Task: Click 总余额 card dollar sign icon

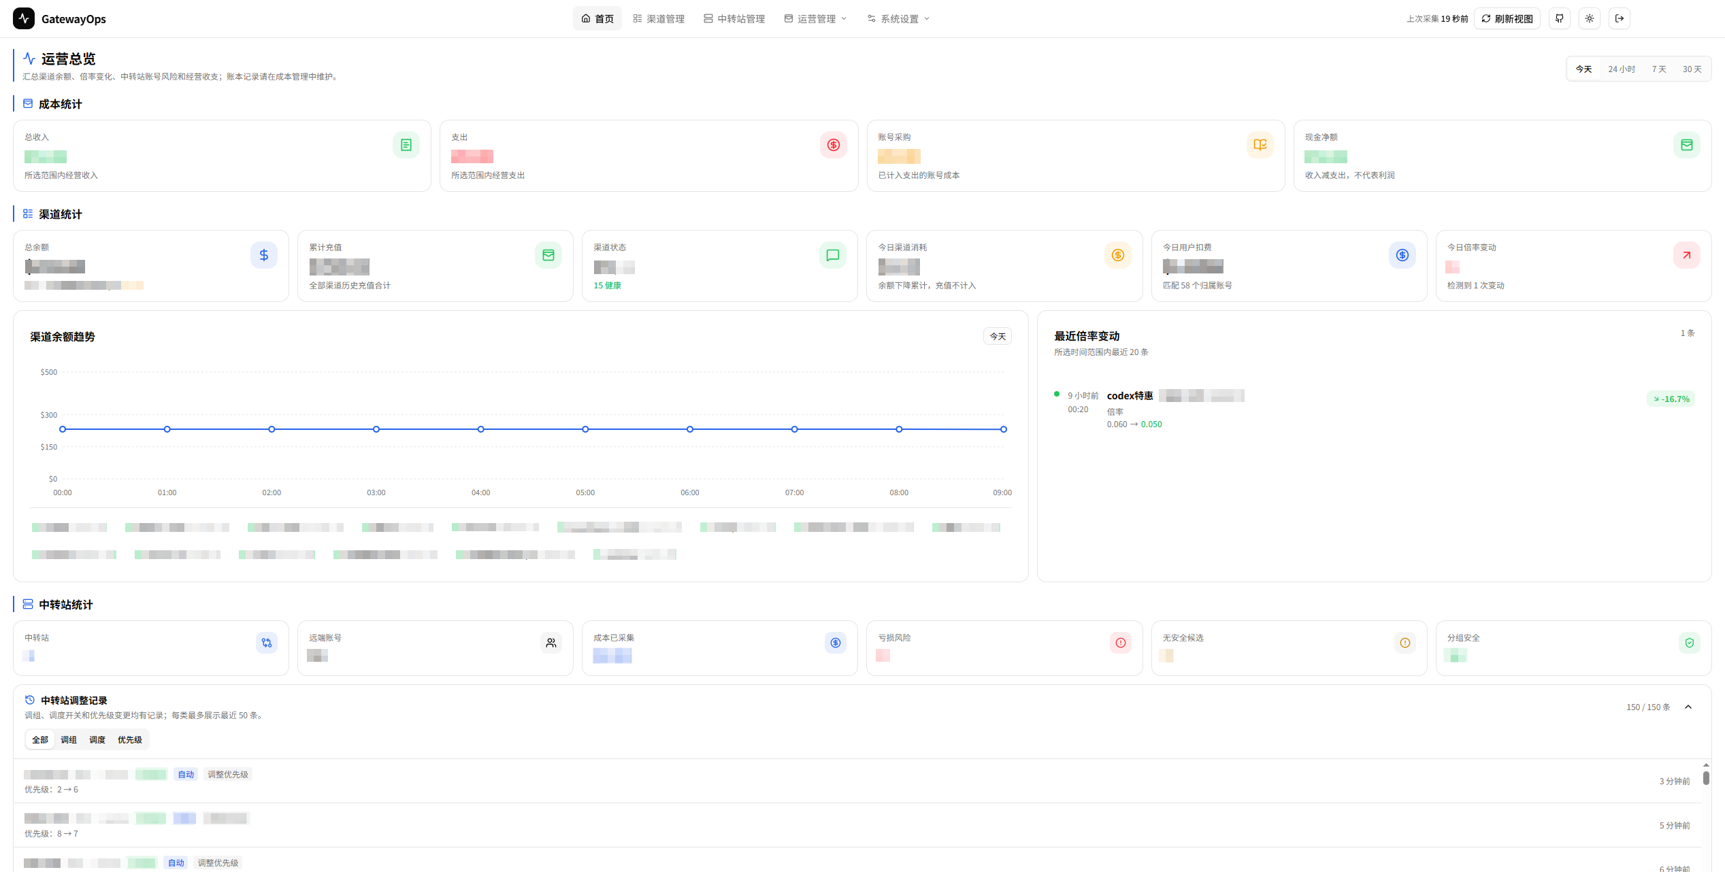Action: tap(264, 255)
